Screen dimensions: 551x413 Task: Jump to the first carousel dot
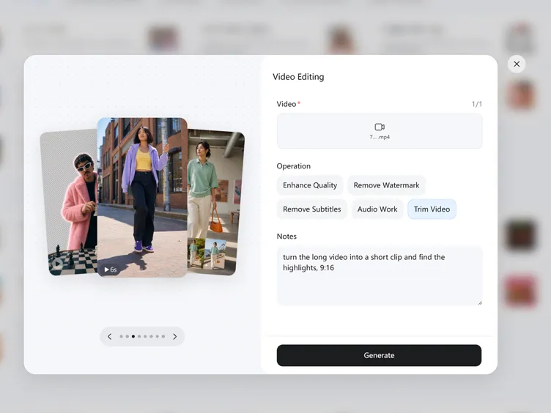coord(121,336)
